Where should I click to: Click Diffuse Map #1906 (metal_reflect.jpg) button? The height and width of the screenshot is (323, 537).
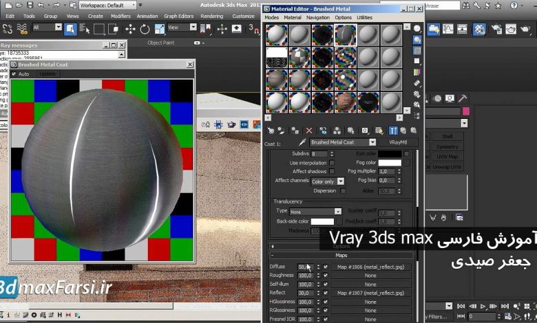[x=370, y=267]
